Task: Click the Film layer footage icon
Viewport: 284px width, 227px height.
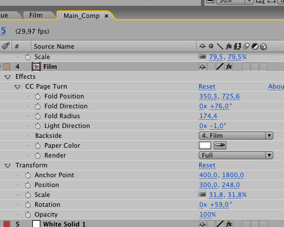Action: click(x=36, y=67)
